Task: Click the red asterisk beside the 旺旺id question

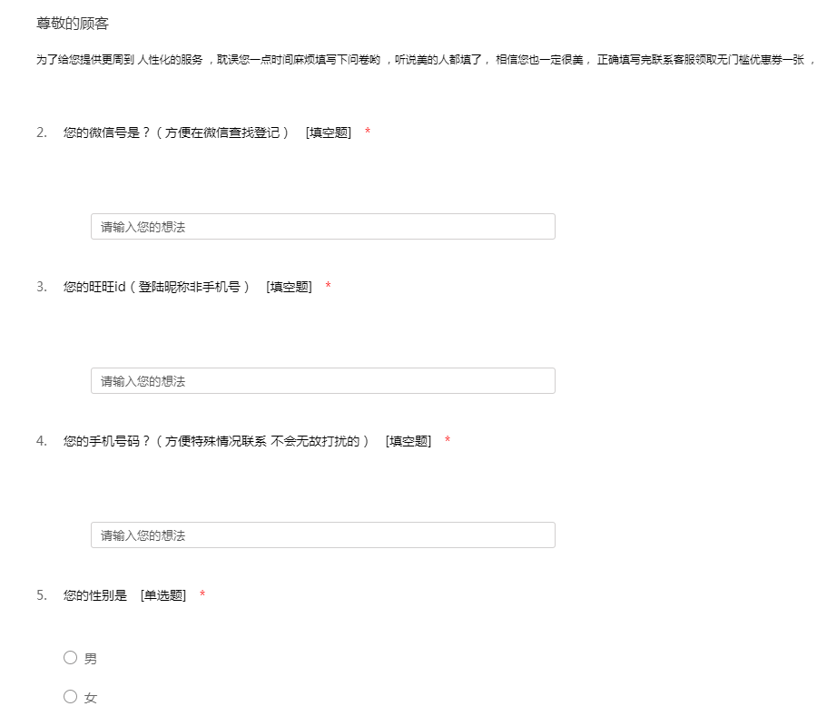Action: tap(328, 287)
